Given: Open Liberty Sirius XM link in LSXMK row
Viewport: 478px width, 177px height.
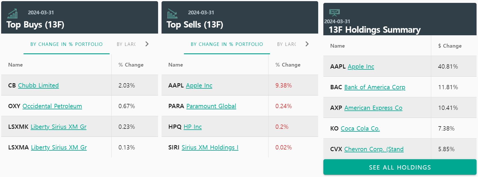Looking at the screenshot, I should pyautogui.click(x=59, y=127).
